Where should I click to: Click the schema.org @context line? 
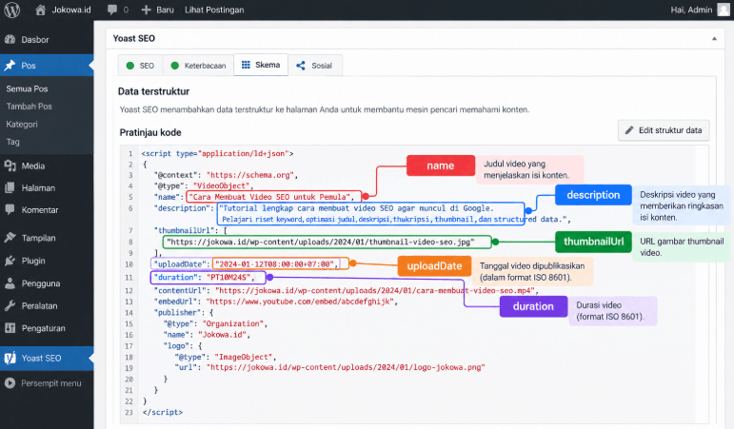pyautogui.click(x=226, y=175)
